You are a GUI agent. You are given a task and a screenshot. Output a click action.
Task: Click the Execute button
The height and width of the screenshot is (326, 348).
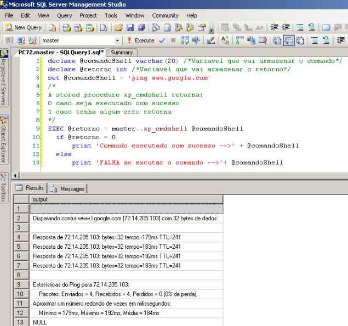[140, 40]
